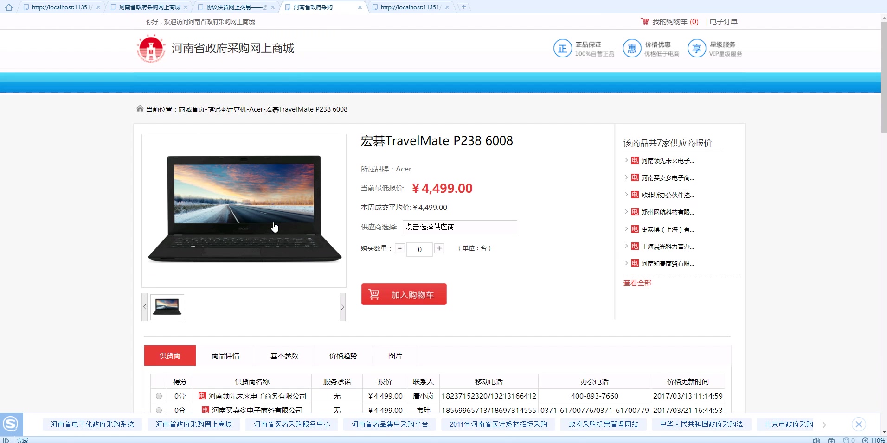Click the page vertical scrollbar thumb
This screenshot has width=887, height=443.
pos(884,76)
